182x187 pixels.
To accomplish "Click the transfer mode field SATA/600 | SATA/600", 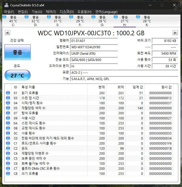I will 94,60.
